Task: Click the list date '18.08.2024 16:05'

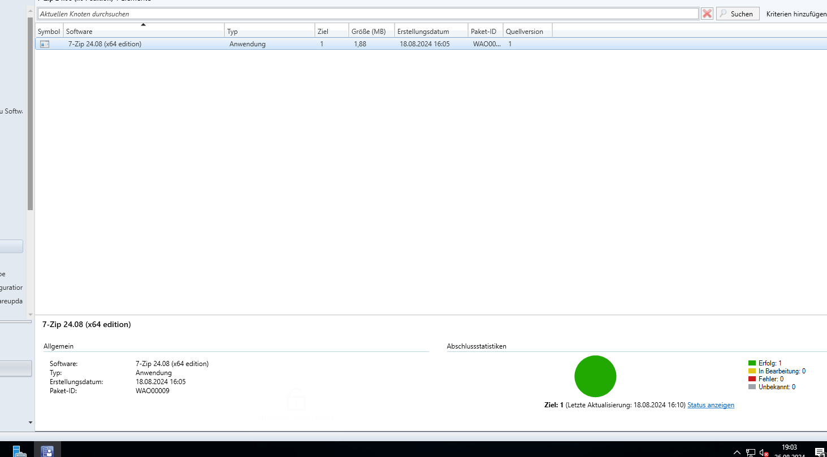Action: pyautogui.click(x=425, y=44)
